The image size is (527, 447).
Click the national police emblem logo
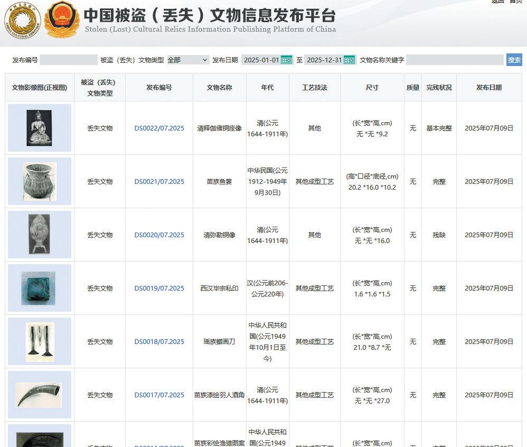coord(62,20)
